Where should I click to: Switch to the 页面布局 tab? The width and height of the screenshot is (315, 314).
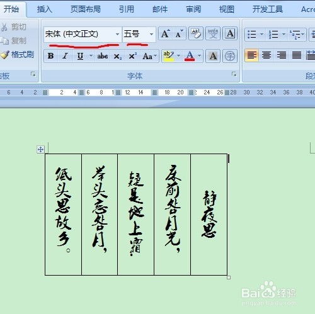[x=86, y=9]
